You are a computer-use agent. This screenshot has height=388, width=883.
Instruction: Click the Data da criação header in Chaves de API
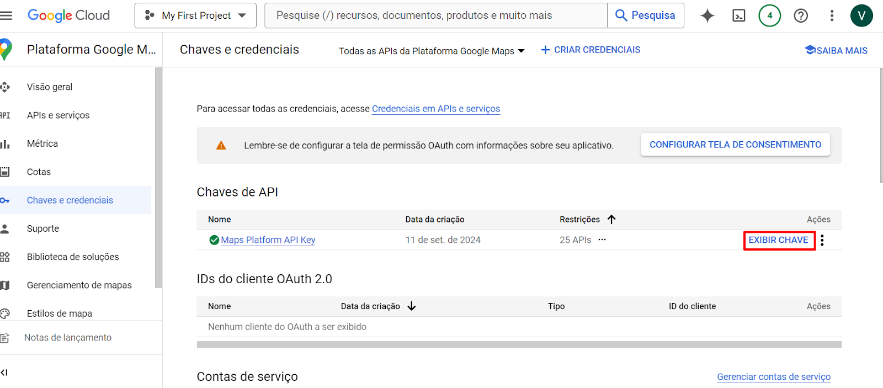[435, 219]
